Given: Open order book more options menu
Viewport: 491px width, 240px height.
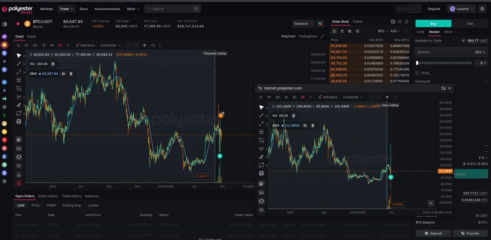Looking at the screenshot, I should [x=406, y=31].
